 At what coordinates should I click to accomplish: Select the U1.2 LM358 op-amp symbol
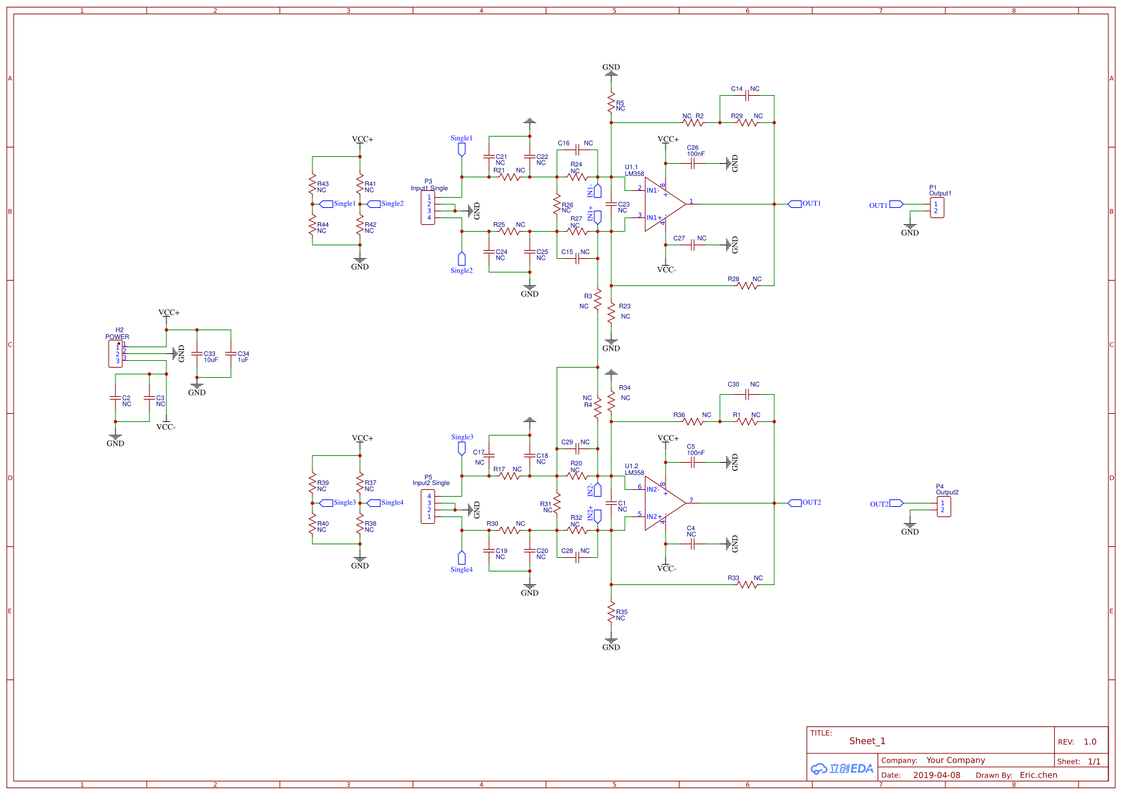(665, 503)
